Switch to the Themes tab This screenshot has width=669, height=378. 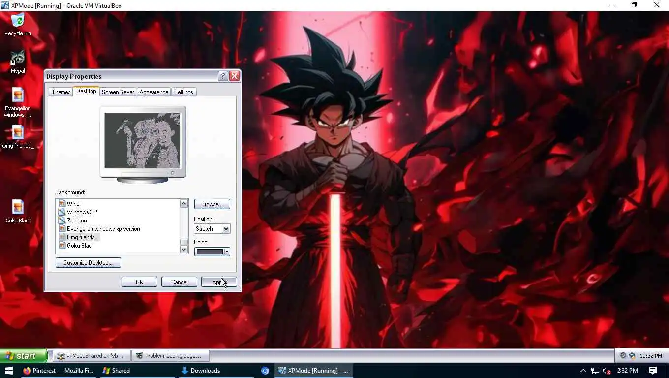tap(61, 92)
